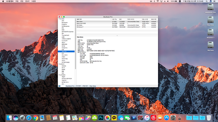Open the 도움말 menu
Viewport: 218px width, 122px height.
pos(34,1)
